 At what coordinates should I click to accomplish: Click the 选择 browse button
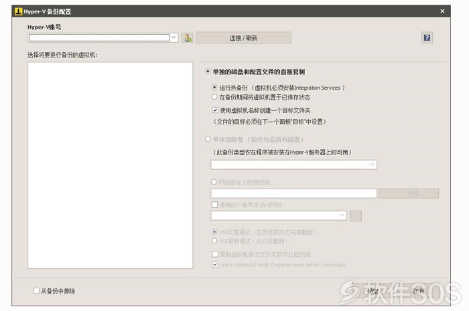click(x=409, y=193)
